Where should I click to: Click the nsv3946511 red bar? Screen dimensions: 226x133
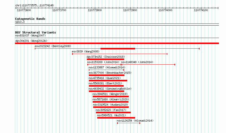[111, 97]
